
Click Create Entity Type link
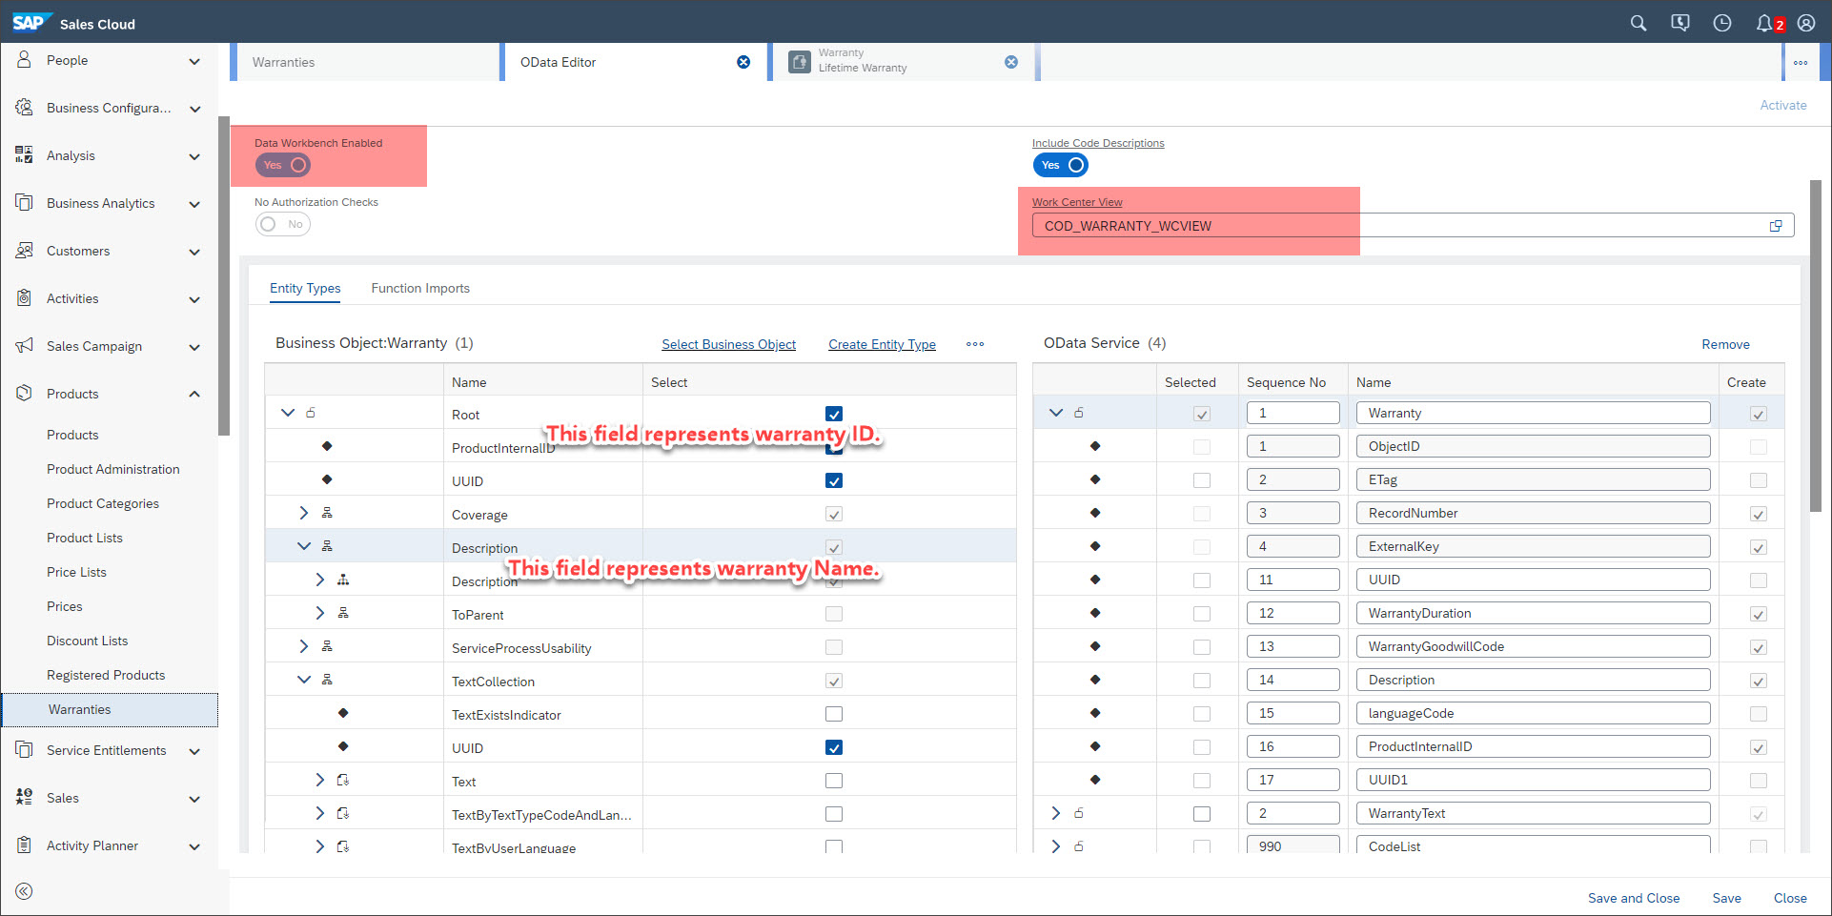tap(882, 344)
